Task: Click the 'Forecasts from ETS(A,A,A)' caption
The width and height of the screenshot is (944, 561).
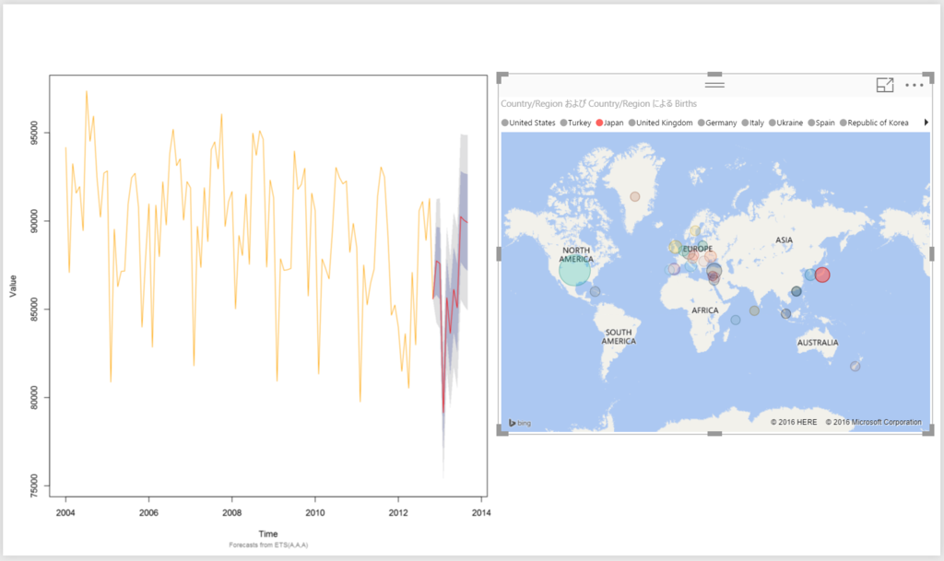Action: (x=268, y=544)
